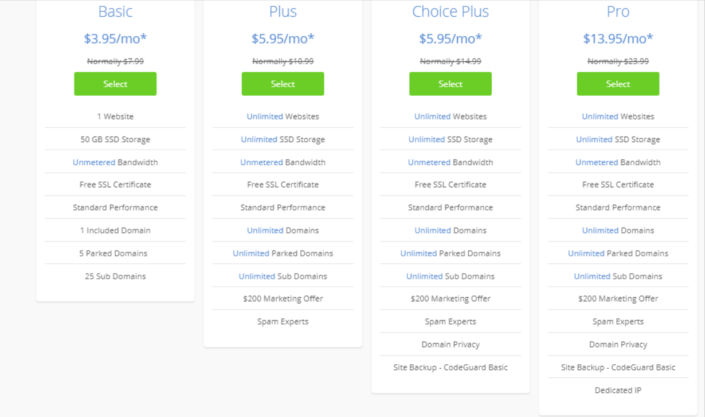Screen dimensions: 705x417
Task: Click Spam Experts feature in Plus plan
Action: tap(283, 322)
